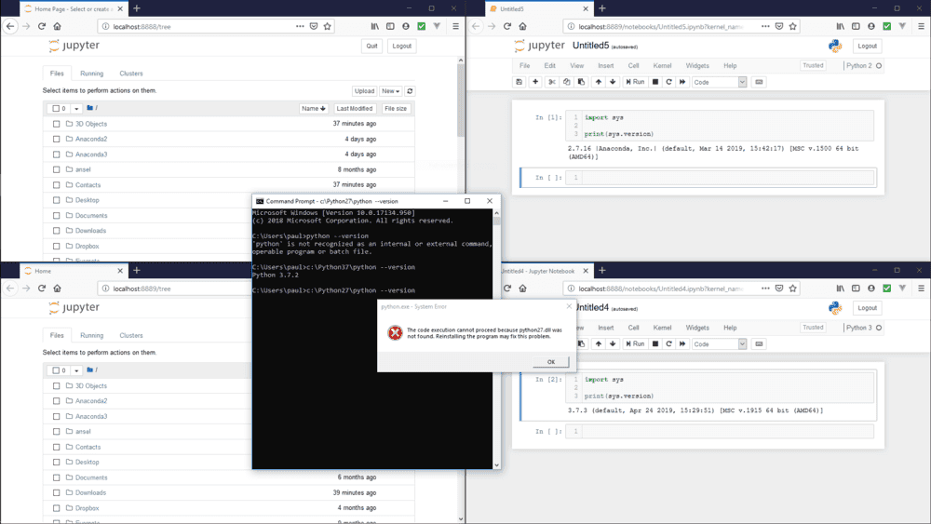Viewport: 931px width, 524px height.
Task: Click OK on the python.exe System Error dialog
Action: tap(550, 362)
